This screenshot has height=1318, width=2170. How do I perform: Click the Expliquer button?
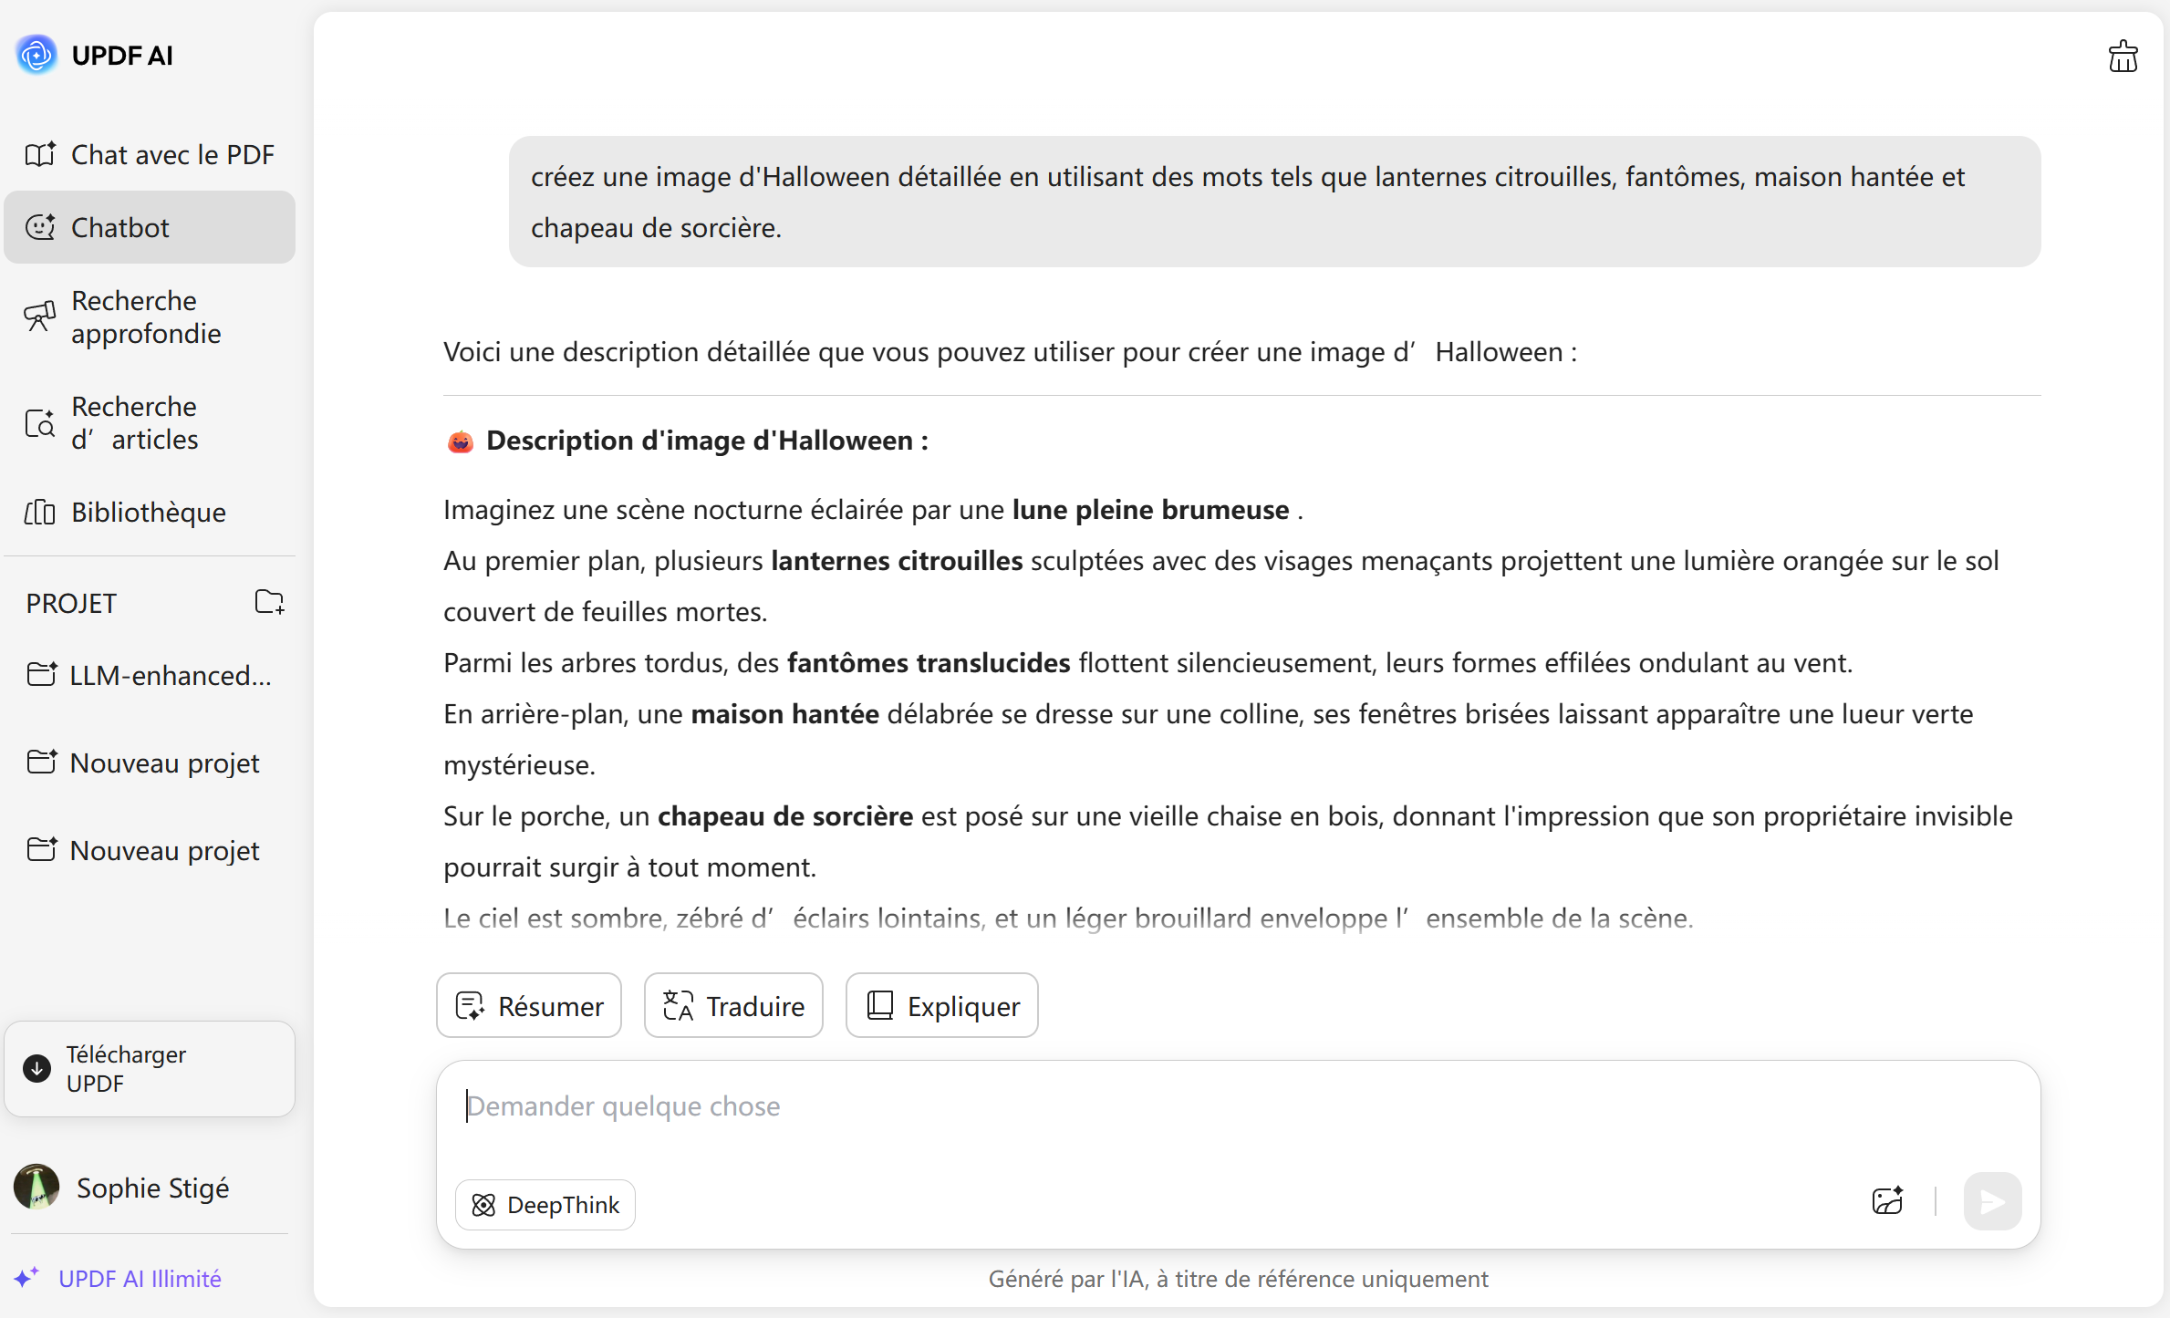(941, 1005)
